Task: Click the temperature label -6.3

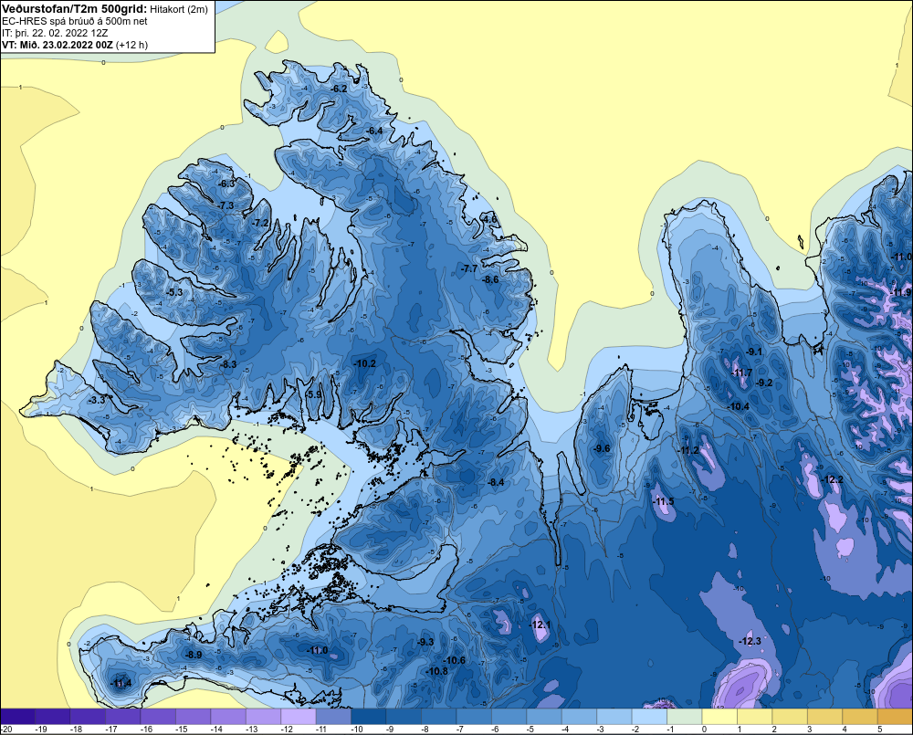Action: [226, 184]
